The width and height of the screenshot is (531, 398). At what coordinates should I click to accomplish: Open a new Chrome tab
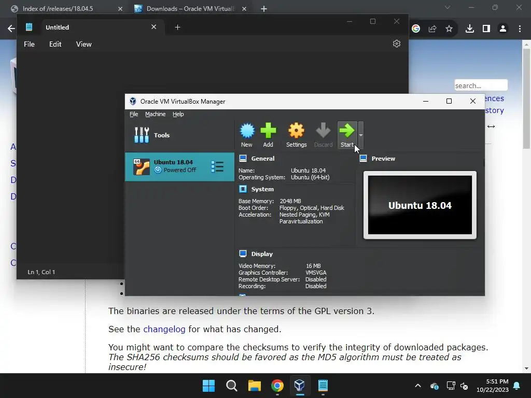[264, 9]
